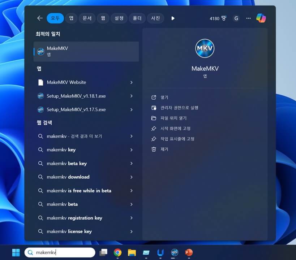Switch to the 설정 filter tab
Viewport: 296px width, 260px height.
[x=119, y=18]
